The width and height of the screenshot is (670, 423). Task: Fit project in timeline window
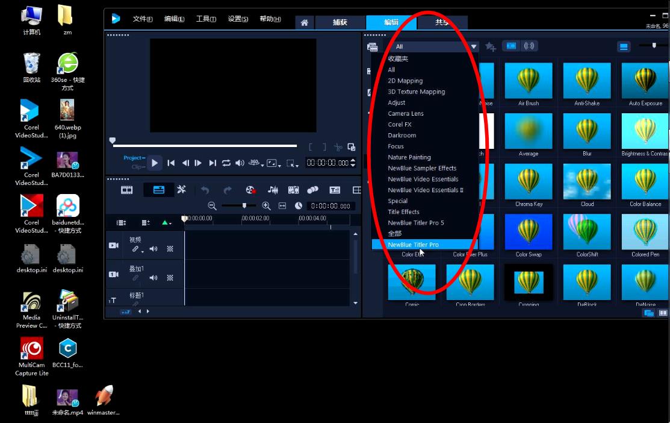282,205
